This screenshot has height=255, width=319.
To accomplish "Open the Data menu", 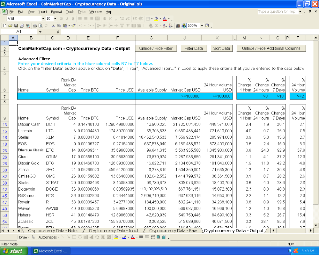I will (82, 12).
